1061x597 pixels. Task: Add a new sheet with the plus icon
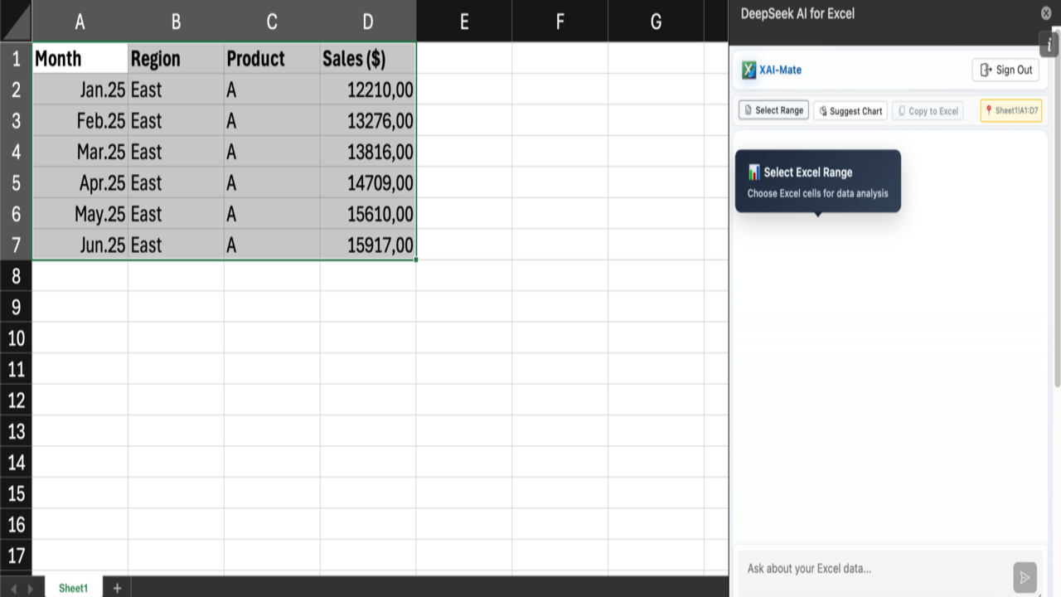117,588
